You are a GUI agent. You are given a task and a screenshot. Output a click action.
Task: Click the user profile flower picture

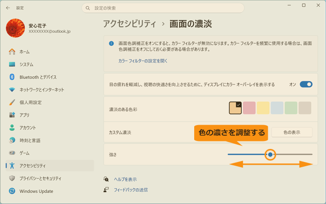pos(15,28)
